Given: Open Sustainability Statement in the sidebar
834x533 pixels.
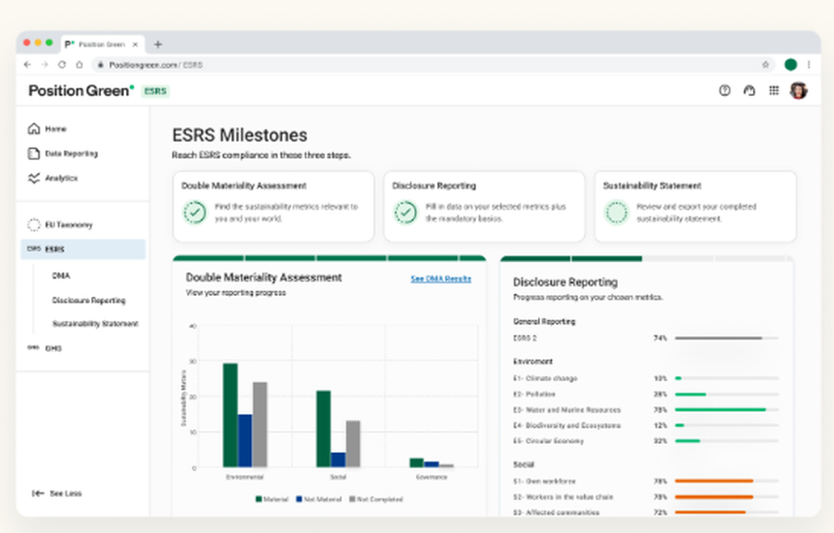Looking at the screenshot, I should pos(95,324).
